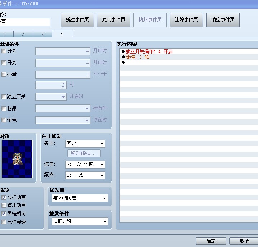Switch to event page tab 3

click(x=43, y=34)
